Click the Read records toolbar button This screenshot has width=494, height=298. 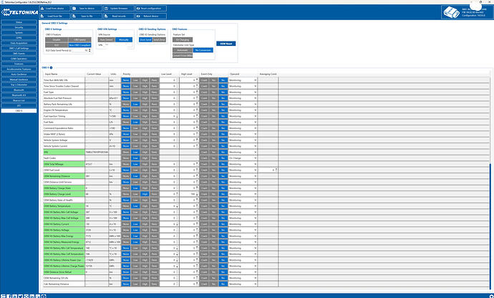pos(119,16)
